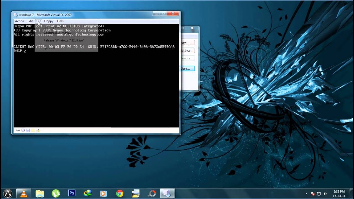Click the "windows 7 - Microsoft Virtual PC 2007" title
Image resolution: width=354 pixels, height=199 pixels.
point(45,15)
